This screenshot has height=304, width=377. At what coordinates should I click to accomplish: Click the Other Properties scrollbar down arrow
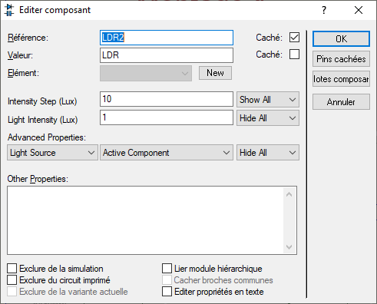point(289,247)
